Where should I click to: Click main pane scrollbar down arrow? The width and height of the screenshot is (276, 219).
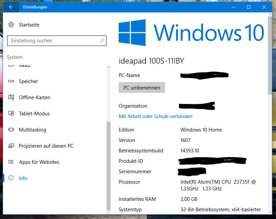(x=270, y=212)
